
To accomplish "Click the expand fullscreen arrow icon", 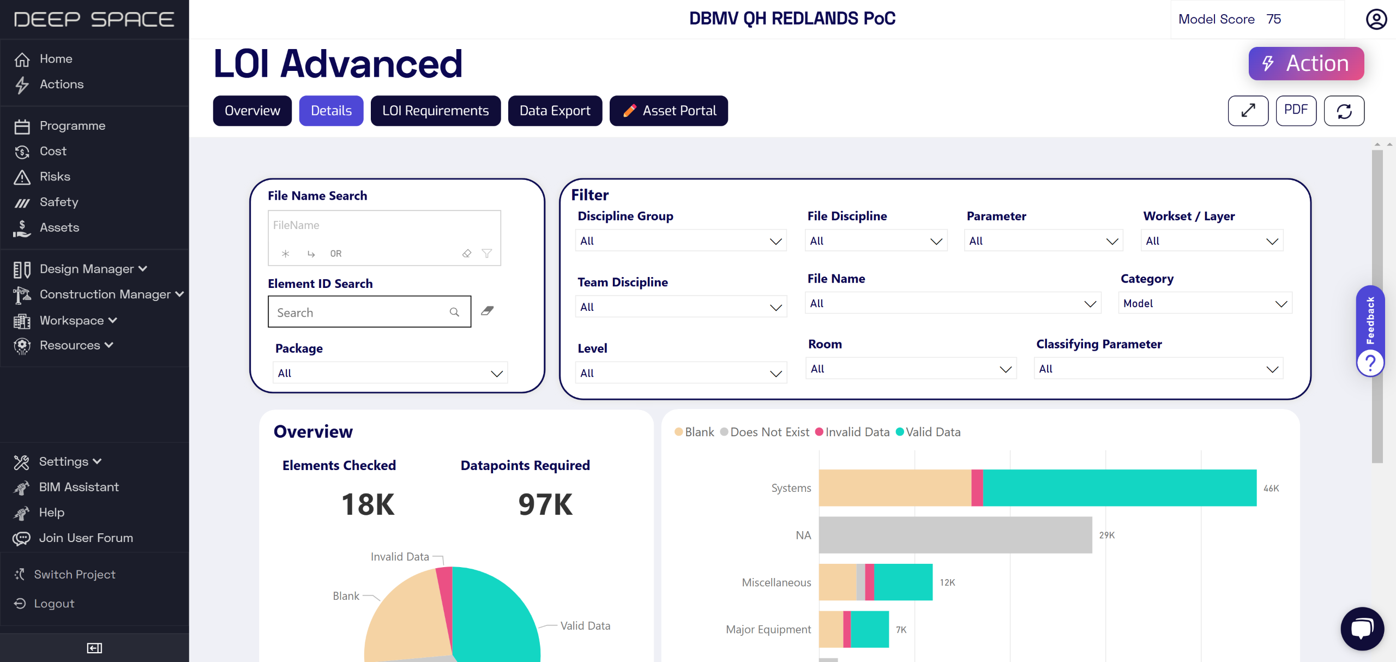I will pyautogui.click(x=1248, y=111).
